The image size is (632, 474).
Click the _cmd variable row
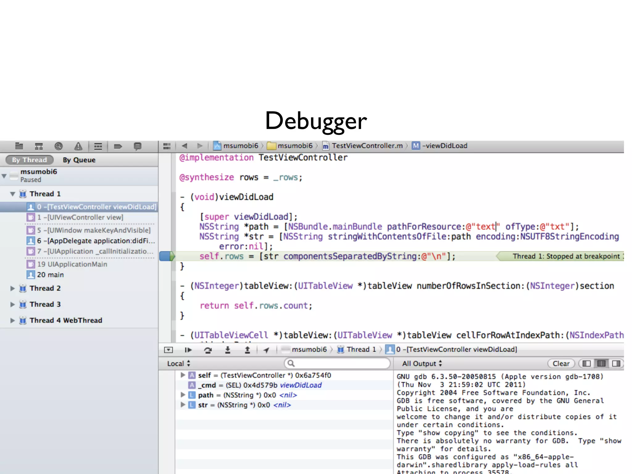284,385
